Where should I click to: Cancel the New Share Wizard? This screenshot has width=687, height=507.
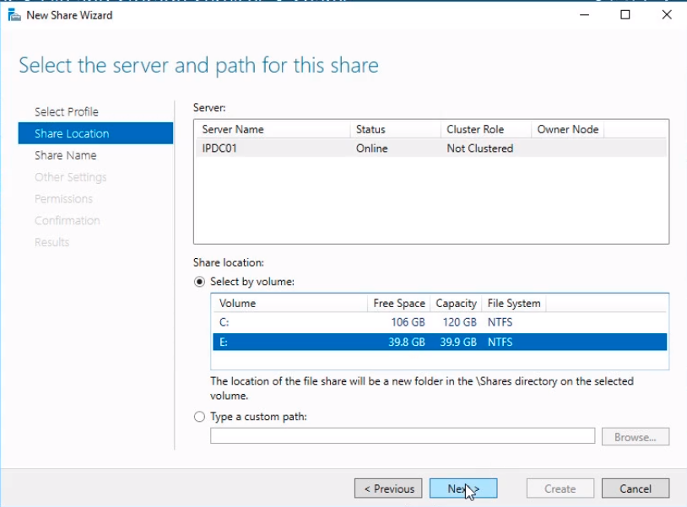pyautogui.click(x=636, y=488)
